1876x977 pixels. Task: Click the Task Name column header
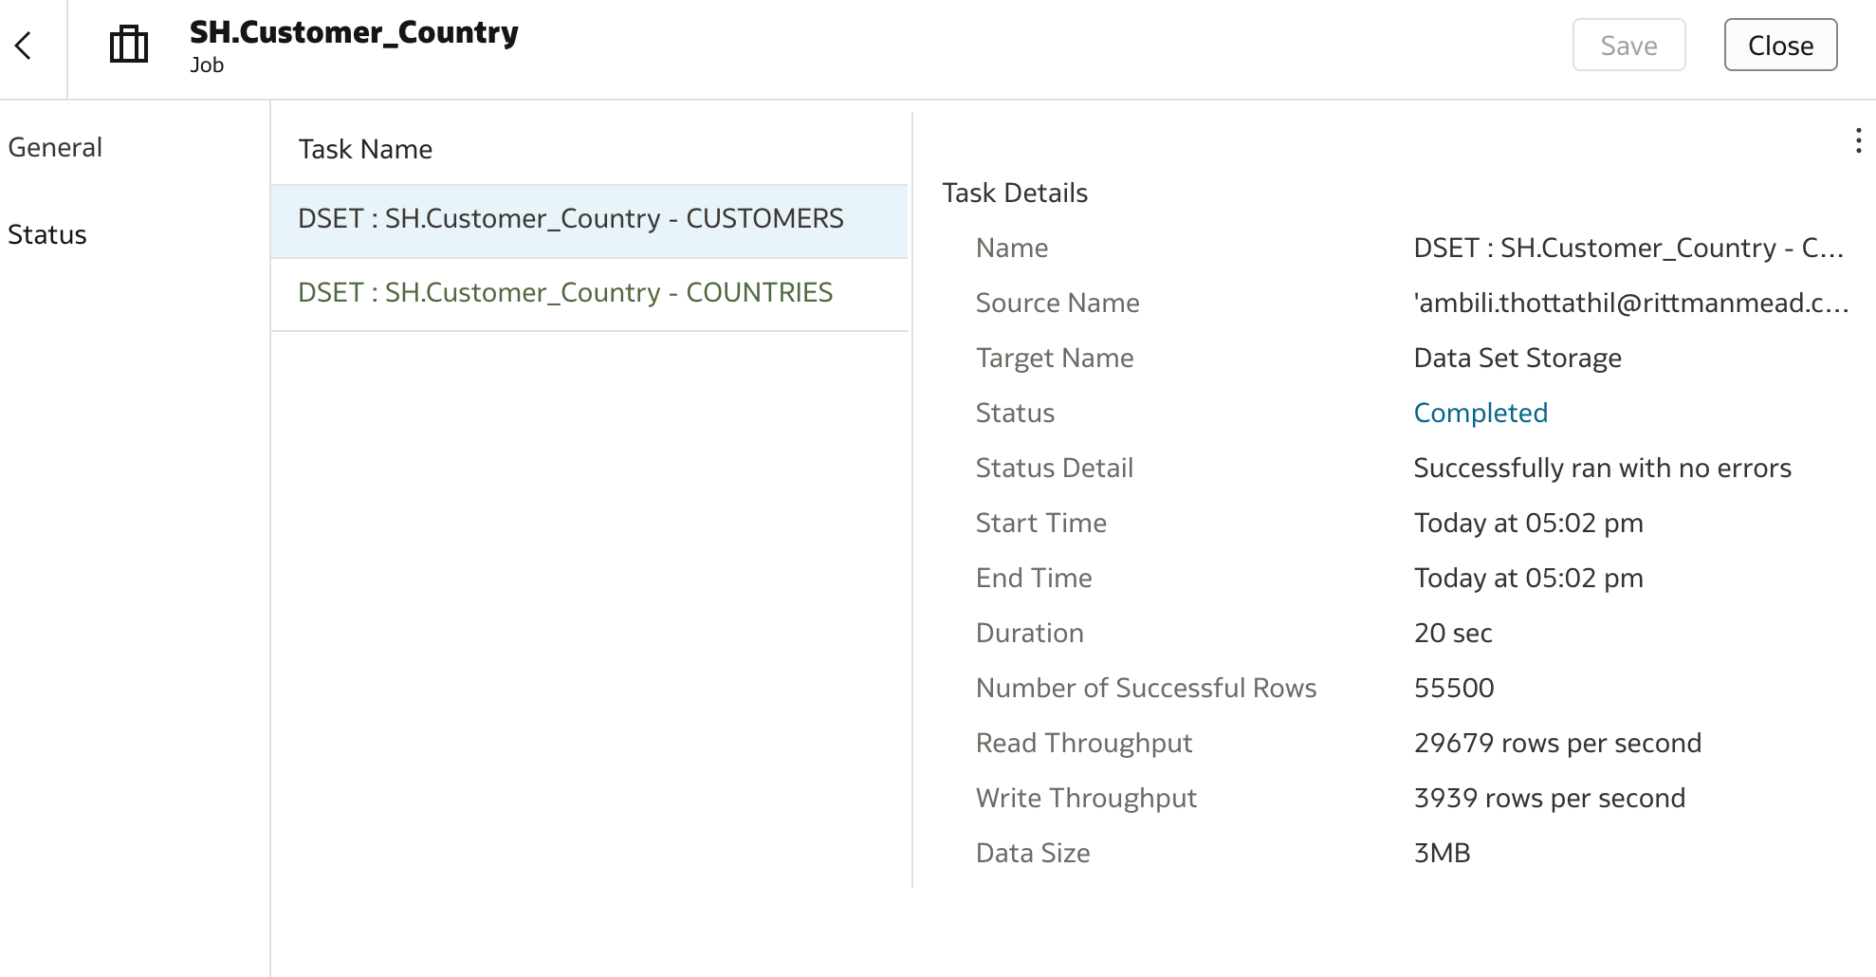point(365,149)
